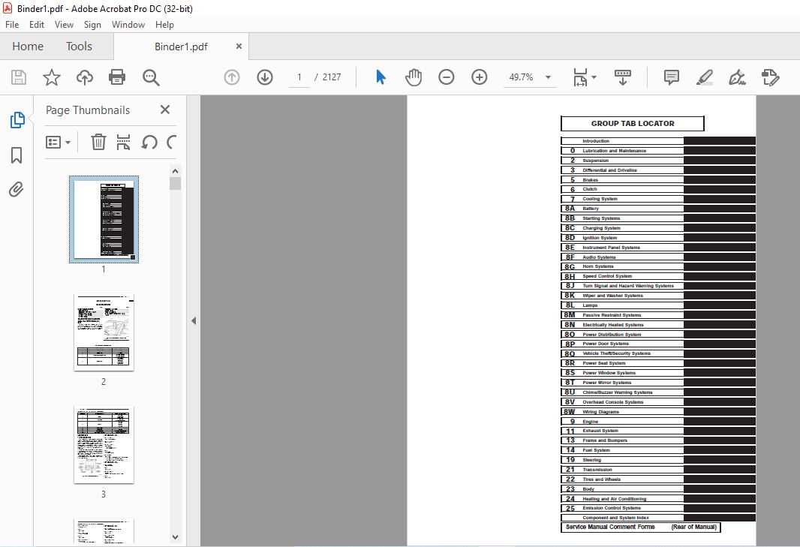Click the 5 Brakes entry
800x547 pixels.
pyautogui.click(x=622, y=179)
